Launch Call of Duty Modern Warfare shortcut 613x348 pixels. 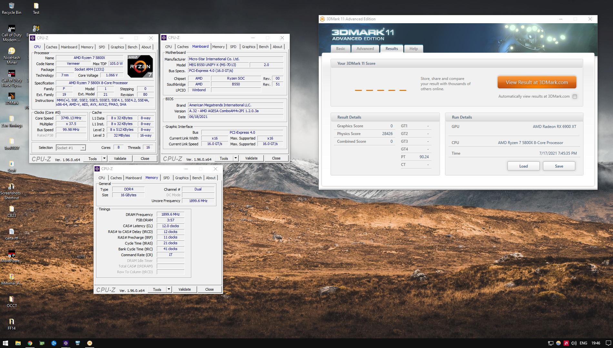(12, 34)
